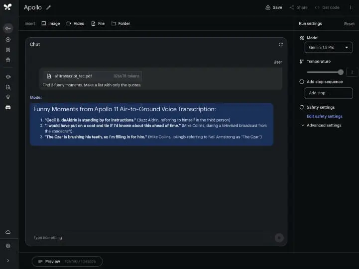Click the Add stop sequence input field
The image size is (359, 269).
click(x=328, y=93)
